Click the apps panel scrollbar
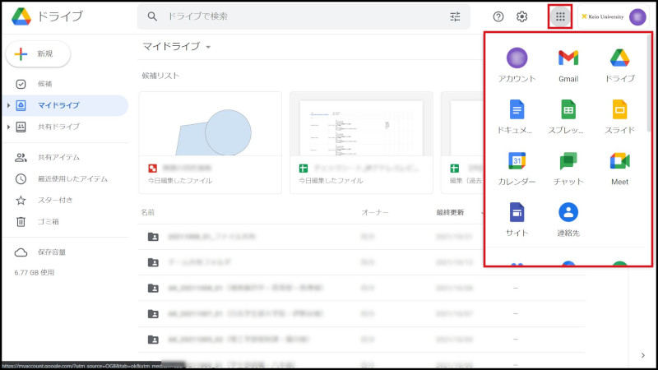 (650, 82)
